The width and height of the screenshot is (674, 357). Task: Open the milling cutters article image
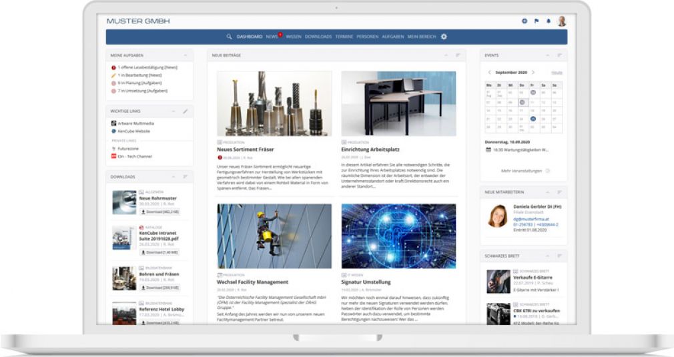(x=274, y=103)
